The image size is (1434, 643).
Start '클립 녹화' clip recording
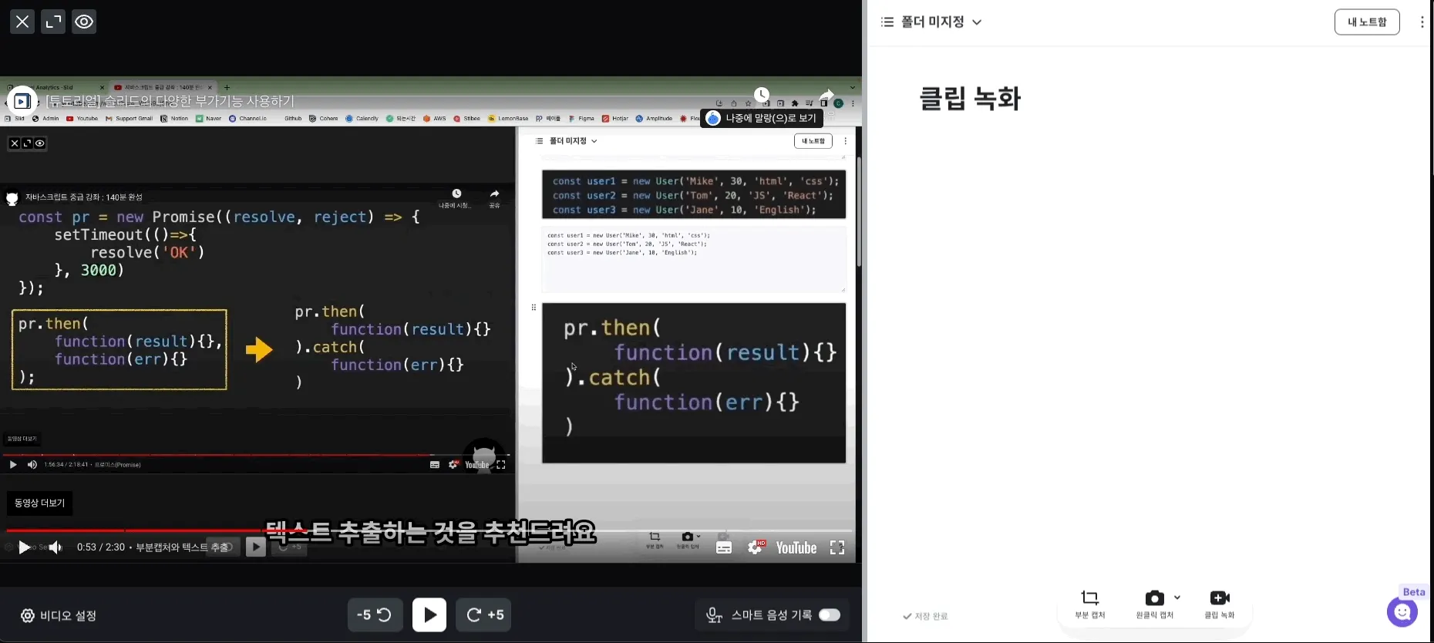point(1220,604)
